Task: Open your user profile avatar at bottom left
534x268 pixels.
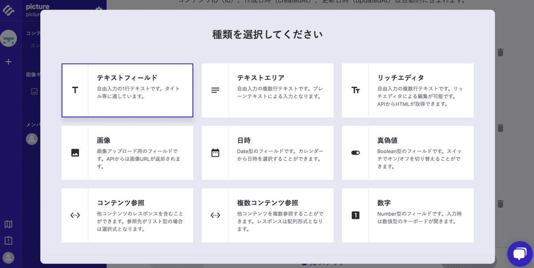Action: coord(8,258)
